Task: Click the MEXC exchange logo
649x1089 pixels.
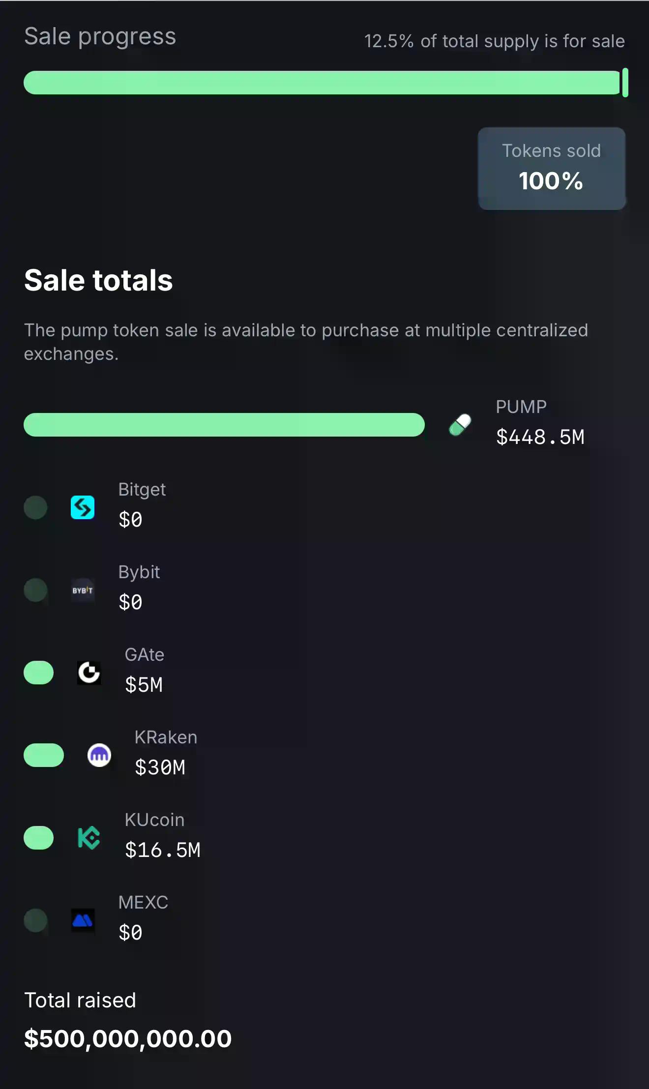Action: [x=83, y=921]
